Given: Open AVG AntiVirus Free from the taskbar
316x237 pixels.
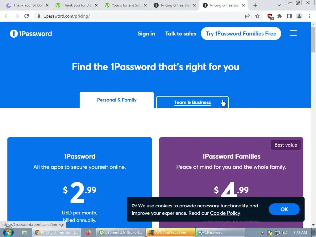Looking at the screenshot, I should (x=171, y=232).
